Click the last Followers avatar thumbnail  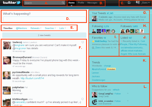(142, 31)
